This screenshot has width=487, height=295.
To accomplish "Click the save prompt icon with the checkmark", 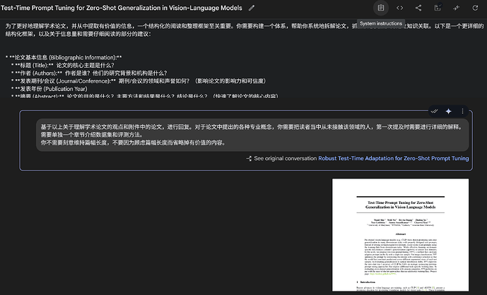I will pos(438,8).
